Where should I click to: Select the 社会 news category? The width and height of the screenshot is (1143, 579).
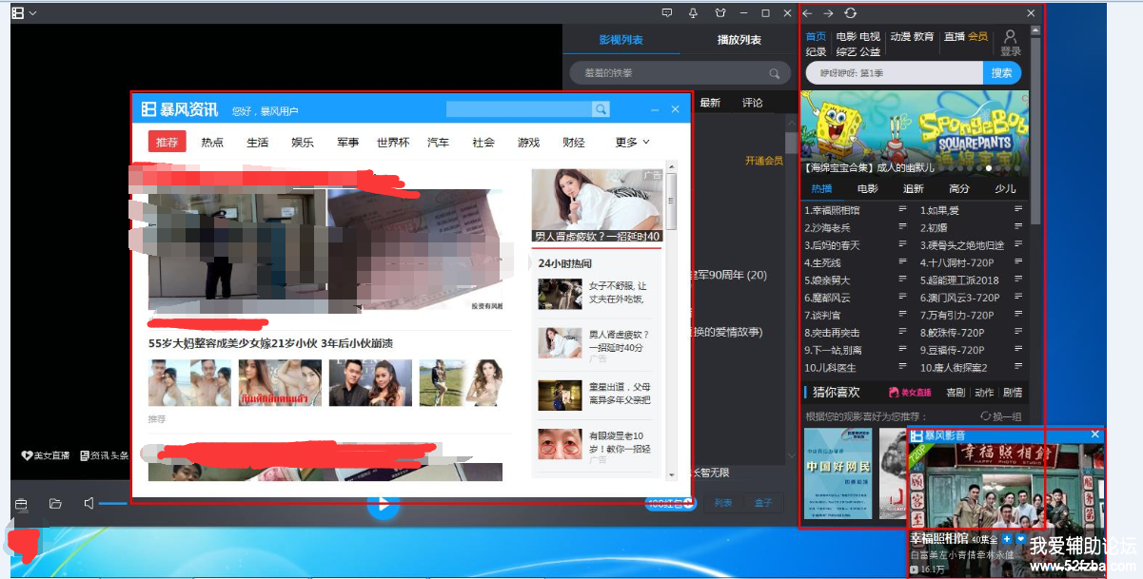click(x=483, y=142)
